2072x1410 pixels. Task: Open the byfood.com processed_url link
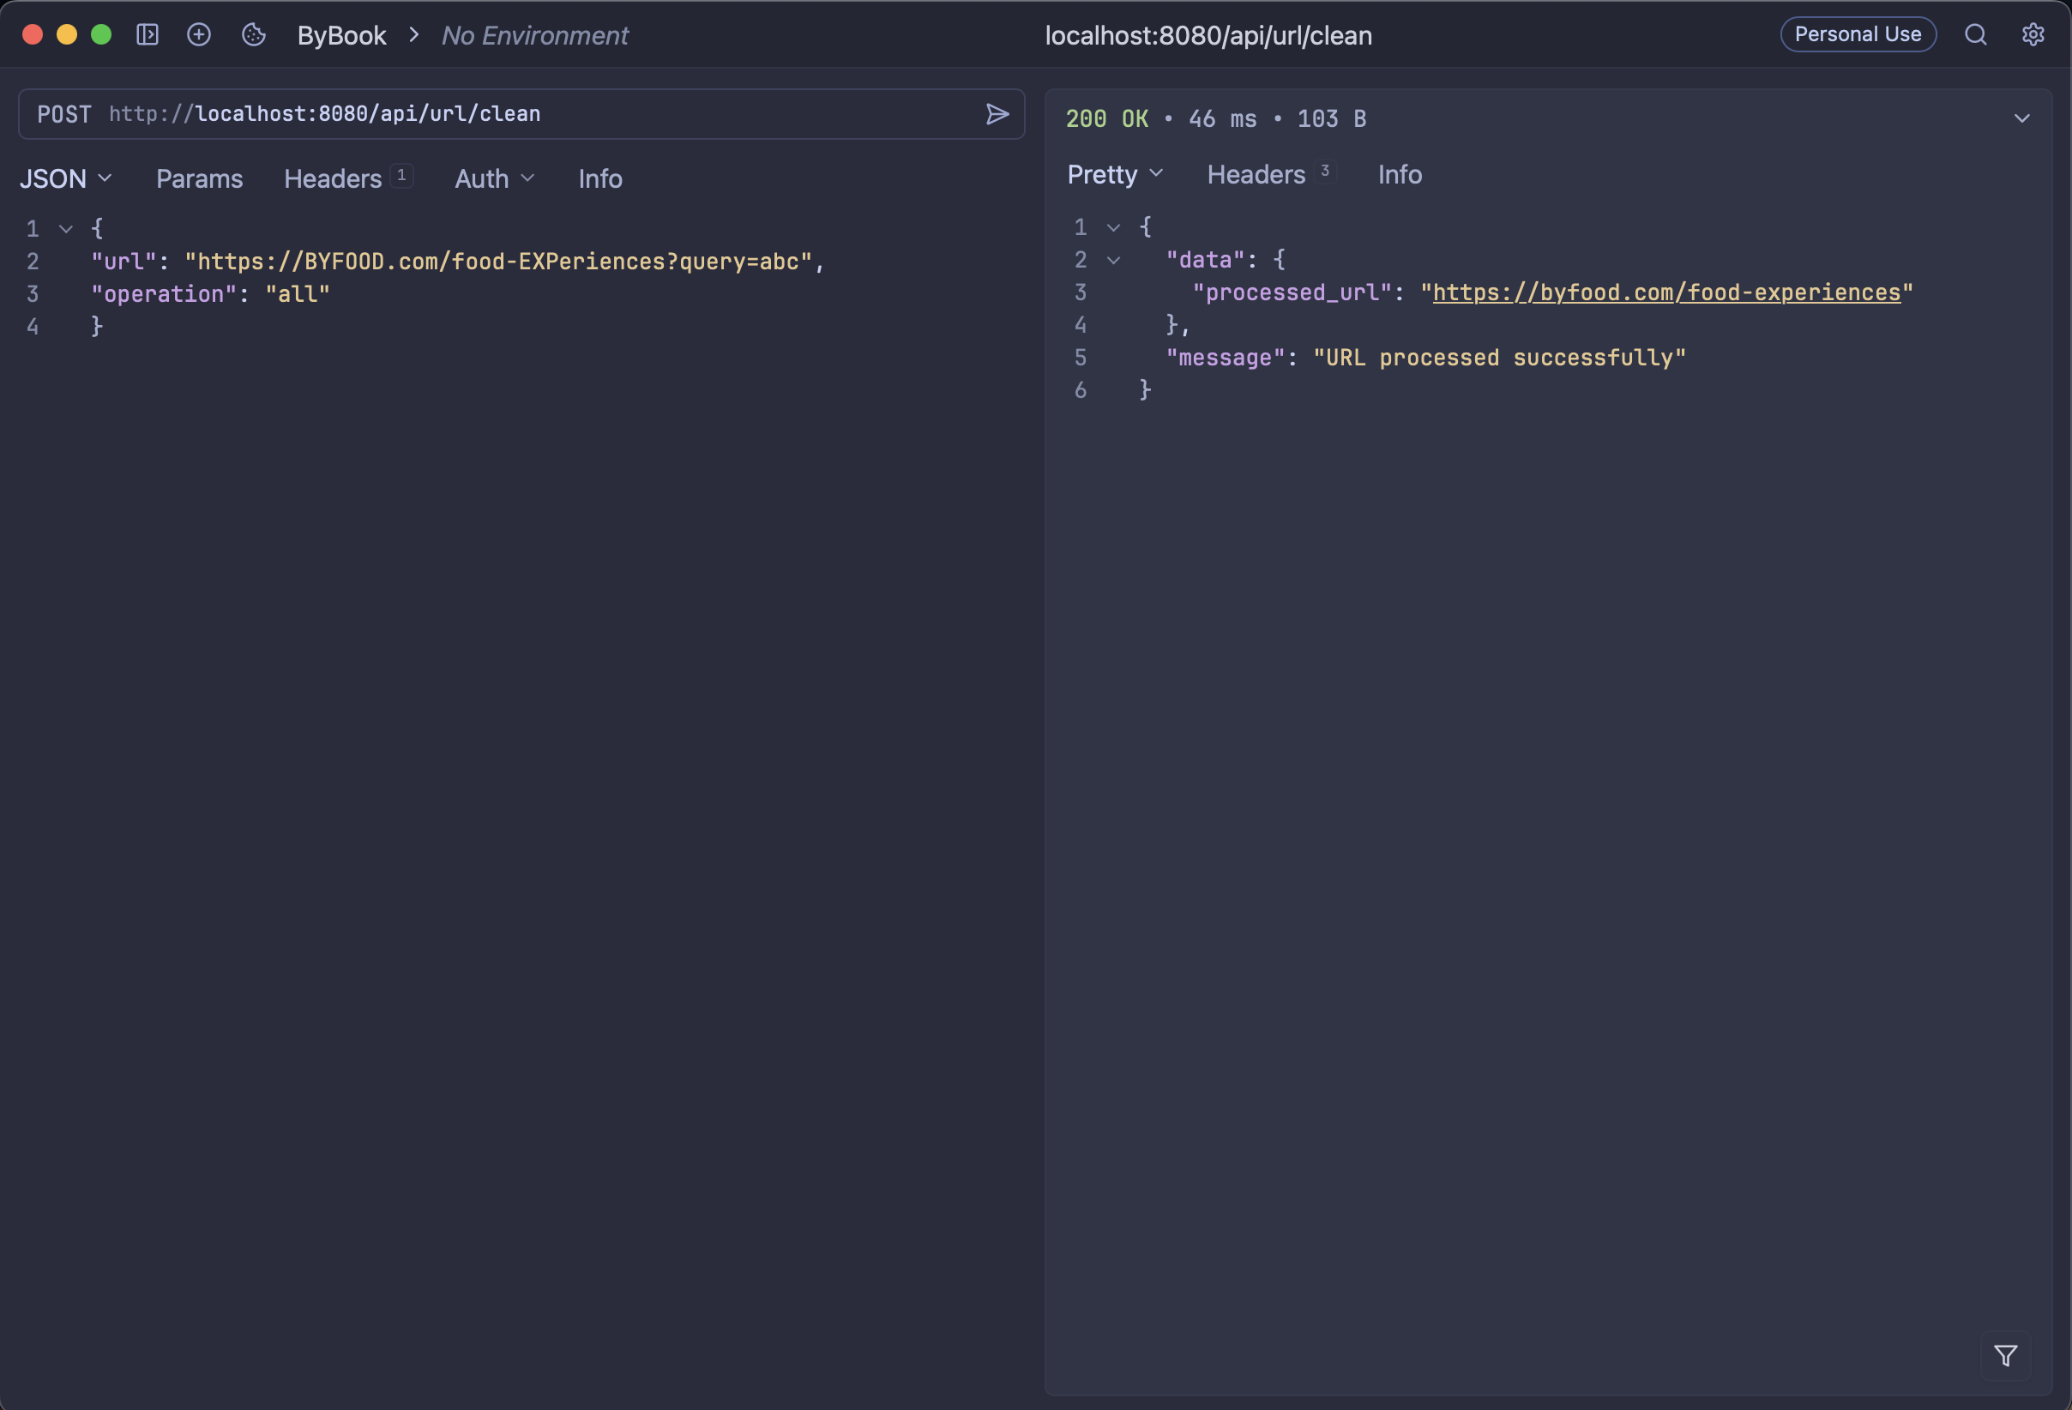[1665, 292]
